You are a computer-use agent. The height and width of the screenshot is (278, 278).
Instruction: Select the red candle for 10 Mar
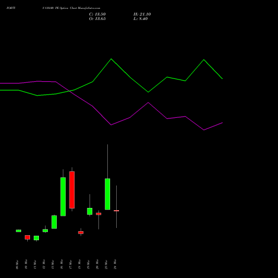[27, 237]
